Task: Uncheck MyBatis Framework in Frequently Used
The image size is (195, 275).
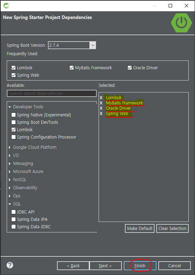Action: tap(71, 68)
